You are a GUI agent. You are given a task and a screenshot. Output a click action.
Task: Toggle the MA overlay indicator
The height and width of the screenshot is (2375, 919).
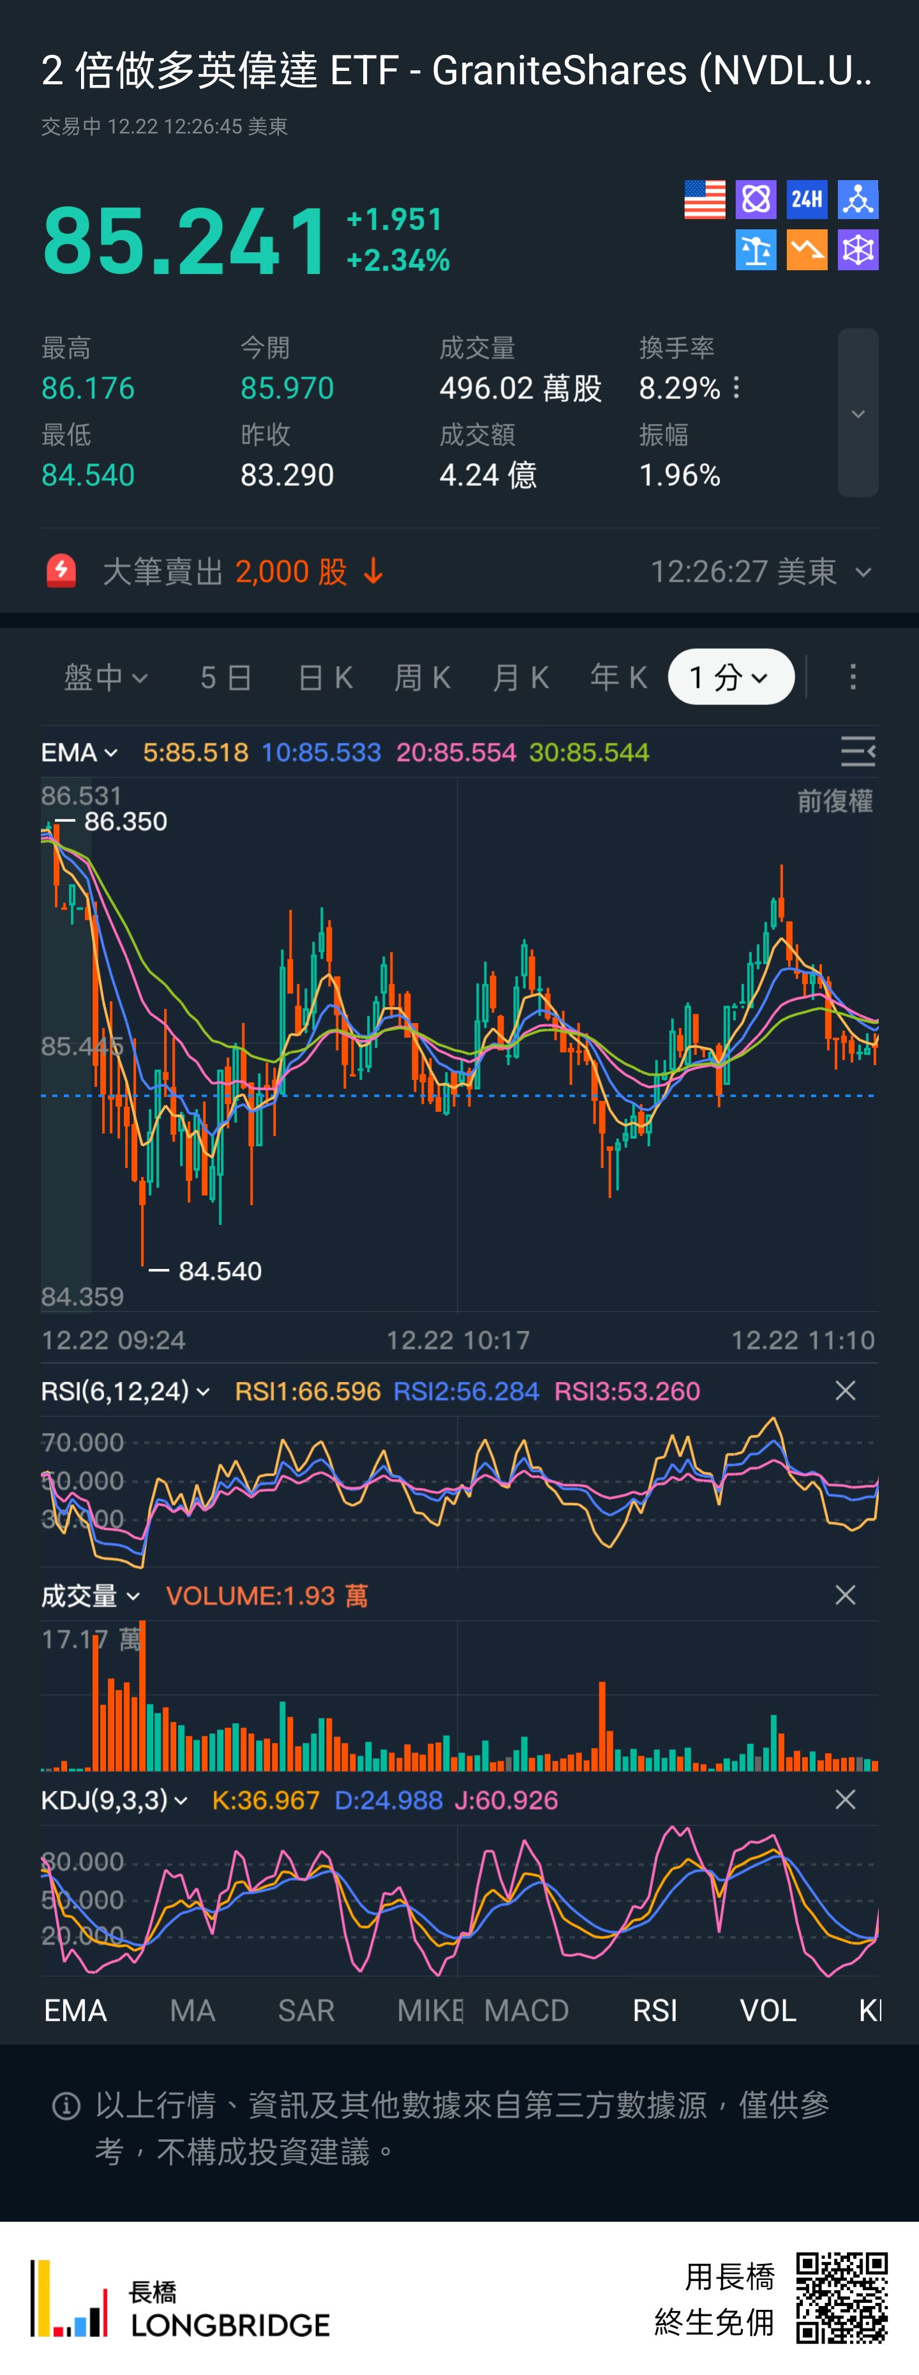pos(193,2010)
